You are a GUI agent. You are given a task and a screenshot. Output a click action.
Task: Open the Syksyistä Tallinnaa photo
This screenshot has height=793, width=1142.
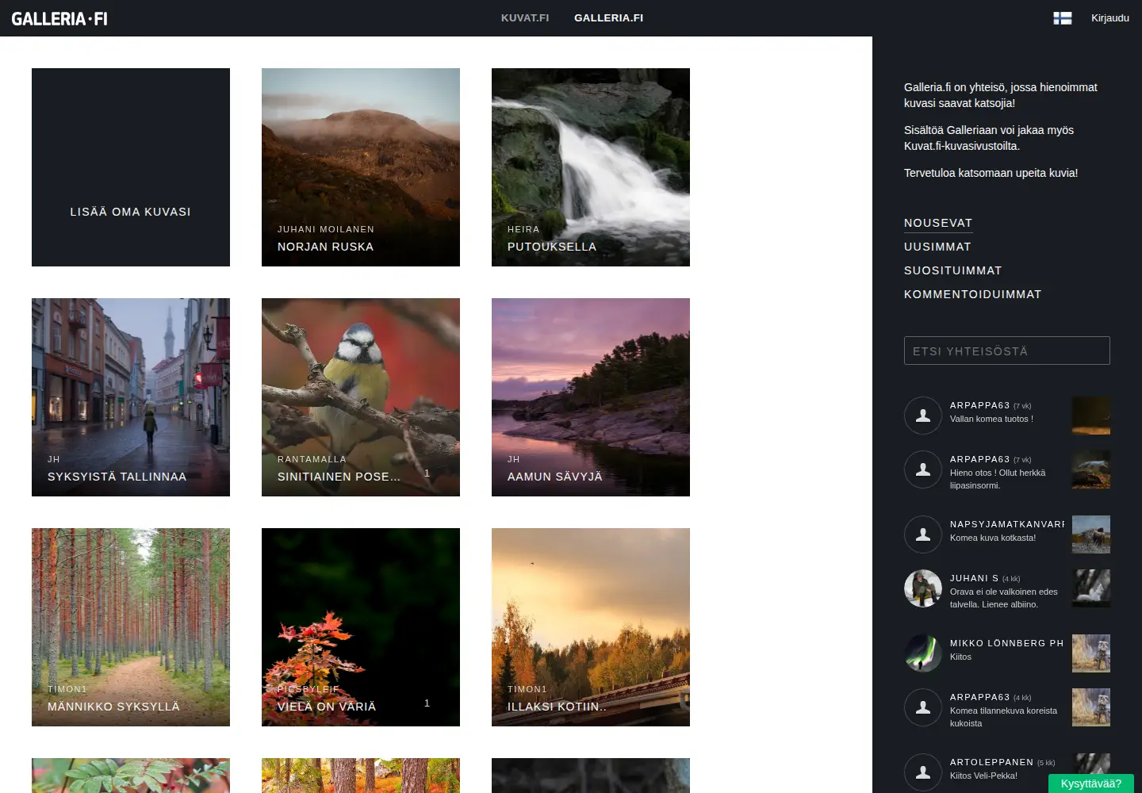click(131, 397)
